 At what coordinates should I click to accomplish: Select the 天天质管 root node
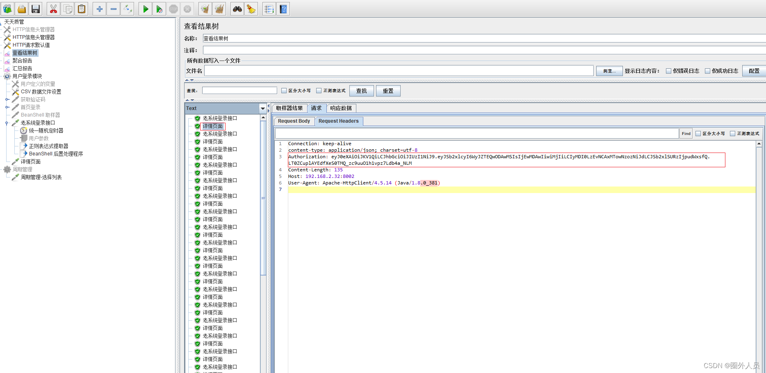(14, 22)
